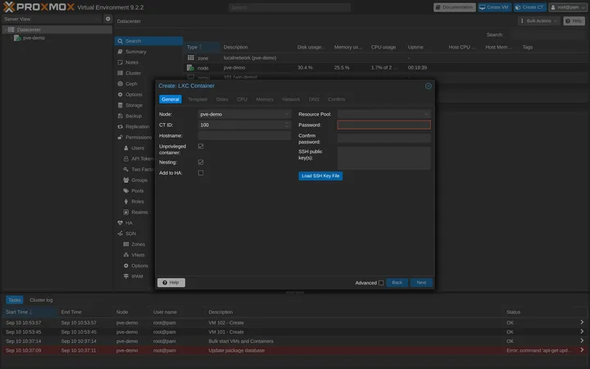Image resolution: width=590 pixels, height=369 pixels.
Task: Click the Create VM button
Action: click(x=494, y=7)
